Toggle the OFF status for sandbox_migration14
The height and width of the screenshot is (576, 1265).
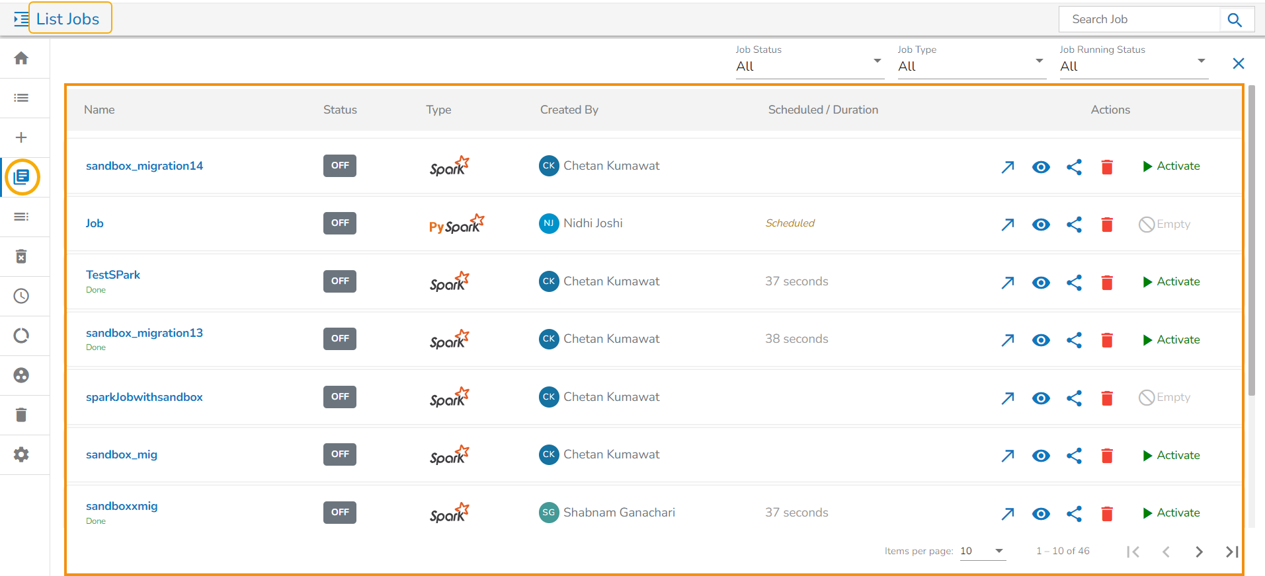pyautogui.click(x=339, y=166)
